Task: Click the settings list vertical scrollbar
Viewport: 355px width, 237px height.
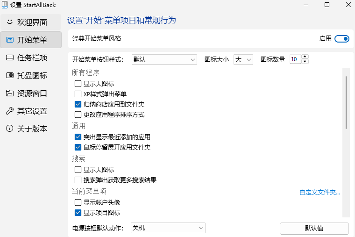Action: pos(346,103)
